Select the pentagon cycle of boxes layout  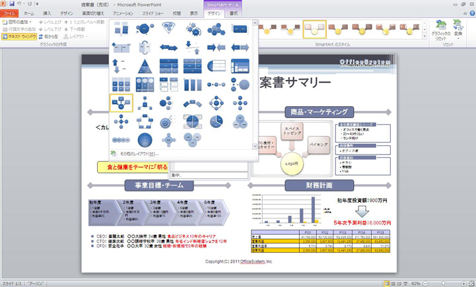click(145, 121)
